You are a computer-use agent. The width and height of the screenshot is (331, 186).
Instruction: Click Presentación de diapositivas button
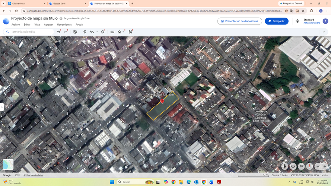(240, 21)
